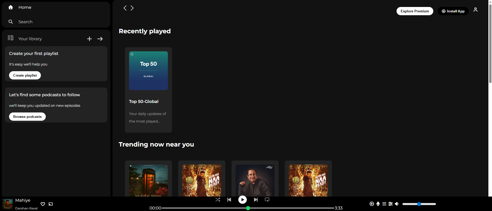Click the cast to device icon

(x=51, y=204)
